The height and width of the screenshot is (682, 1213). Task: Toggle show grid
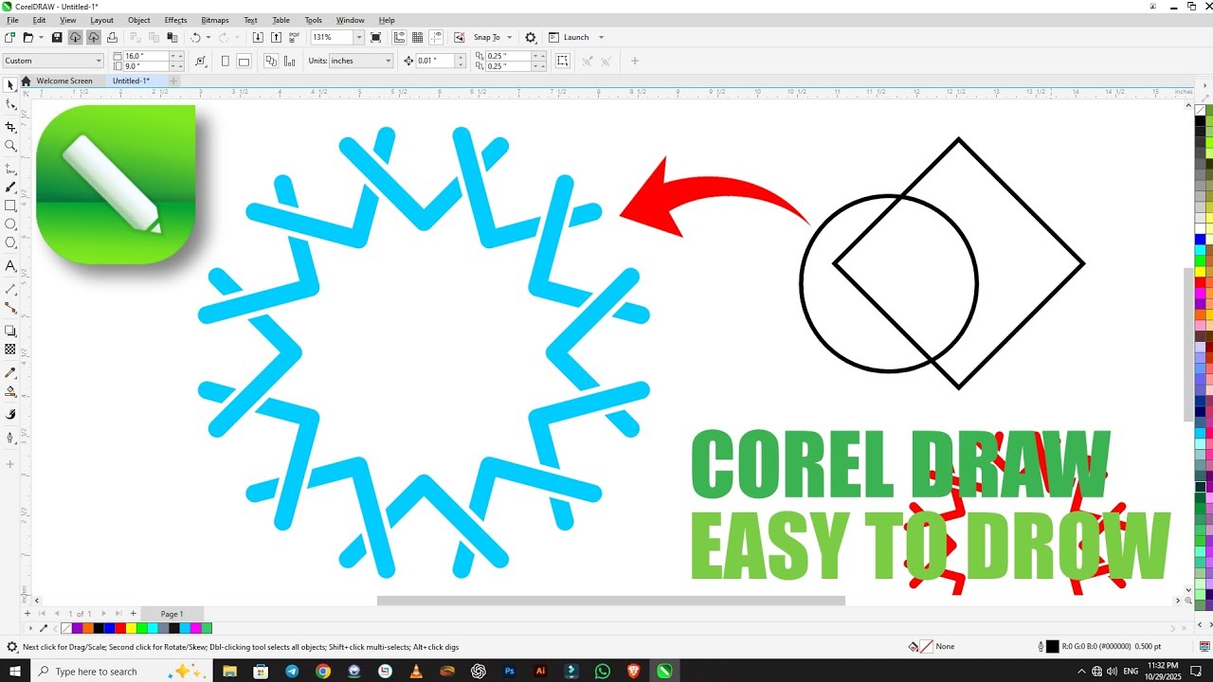[x=417, y=38]
